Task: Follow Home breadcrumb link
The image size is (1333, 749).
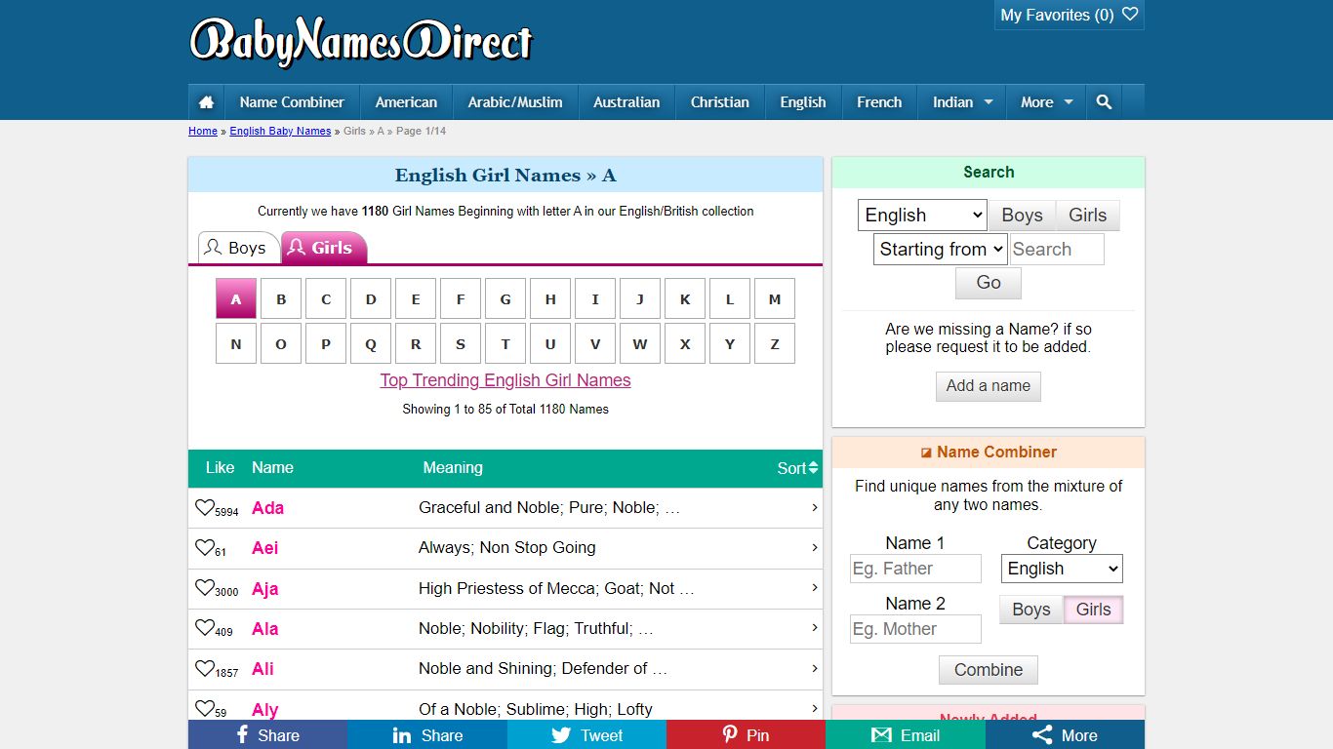Action: [x=203, y=131]
